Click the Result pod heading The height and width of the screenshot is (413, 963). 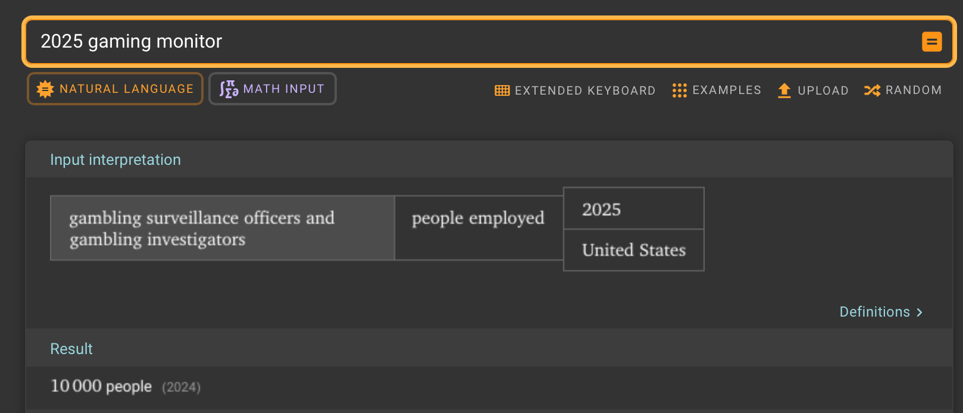71,349
